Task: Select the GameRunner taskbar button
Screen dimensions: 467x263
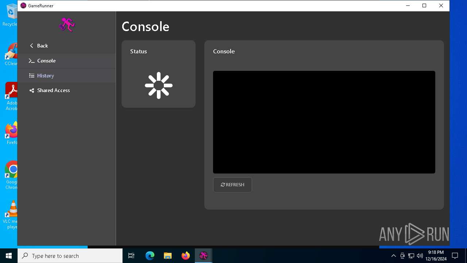Action: coord(204,256)
